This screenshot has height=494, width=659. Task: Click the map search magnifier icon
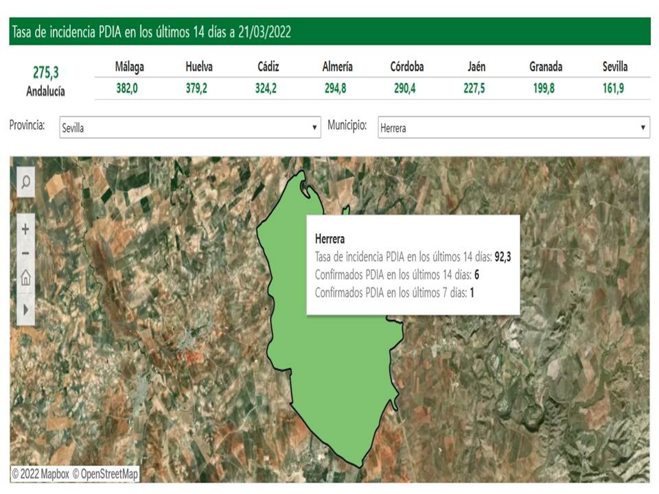click(25, 183)
